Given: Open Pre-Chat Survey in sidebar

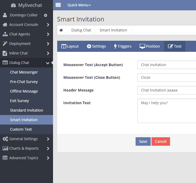Looking at the screenshot, I should point(24,82).
